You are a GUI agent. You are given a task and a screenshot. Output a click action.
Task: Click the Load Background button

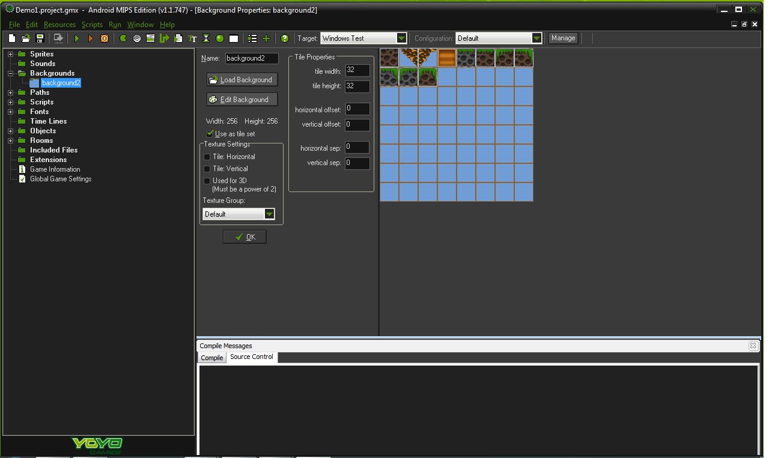[242, 80]
